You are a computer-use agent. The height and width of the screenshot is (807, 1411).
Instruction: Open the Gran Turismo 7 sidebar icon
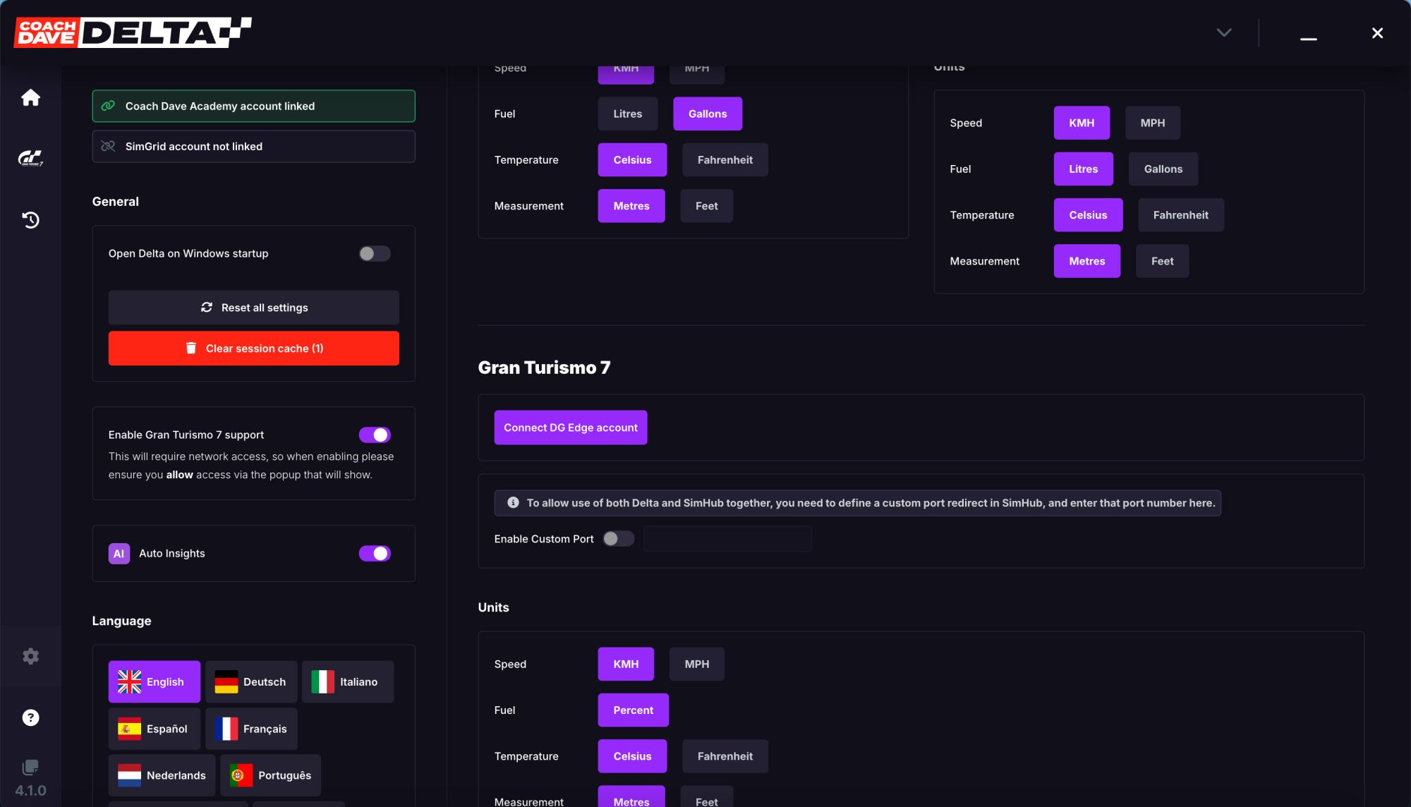click(x=30, y=158)
